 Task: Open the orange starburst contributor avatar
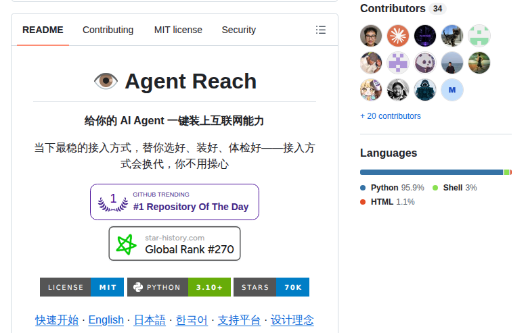tap(398, 36)
